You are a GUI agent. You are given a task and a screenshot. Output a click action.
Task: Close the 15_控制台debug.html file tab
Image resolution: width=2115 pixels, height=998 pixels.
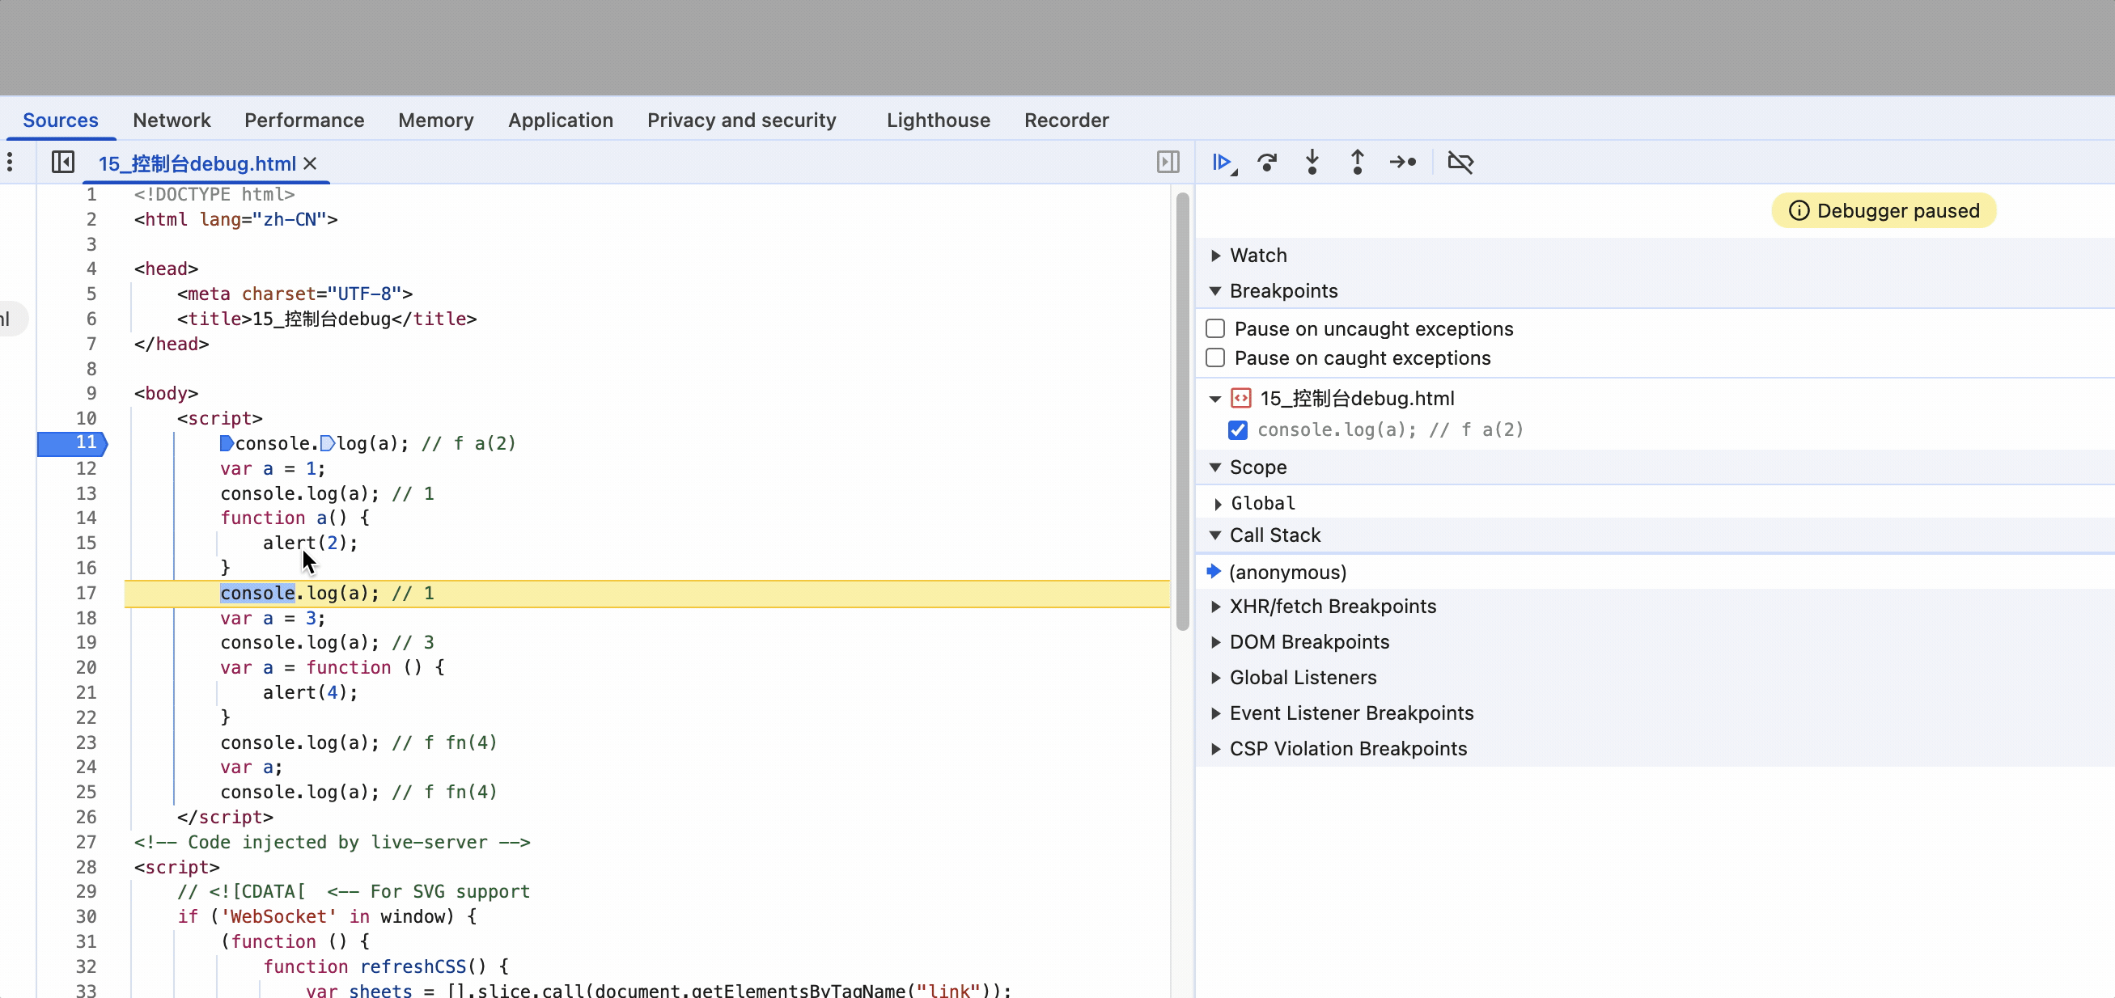[311, 163]
